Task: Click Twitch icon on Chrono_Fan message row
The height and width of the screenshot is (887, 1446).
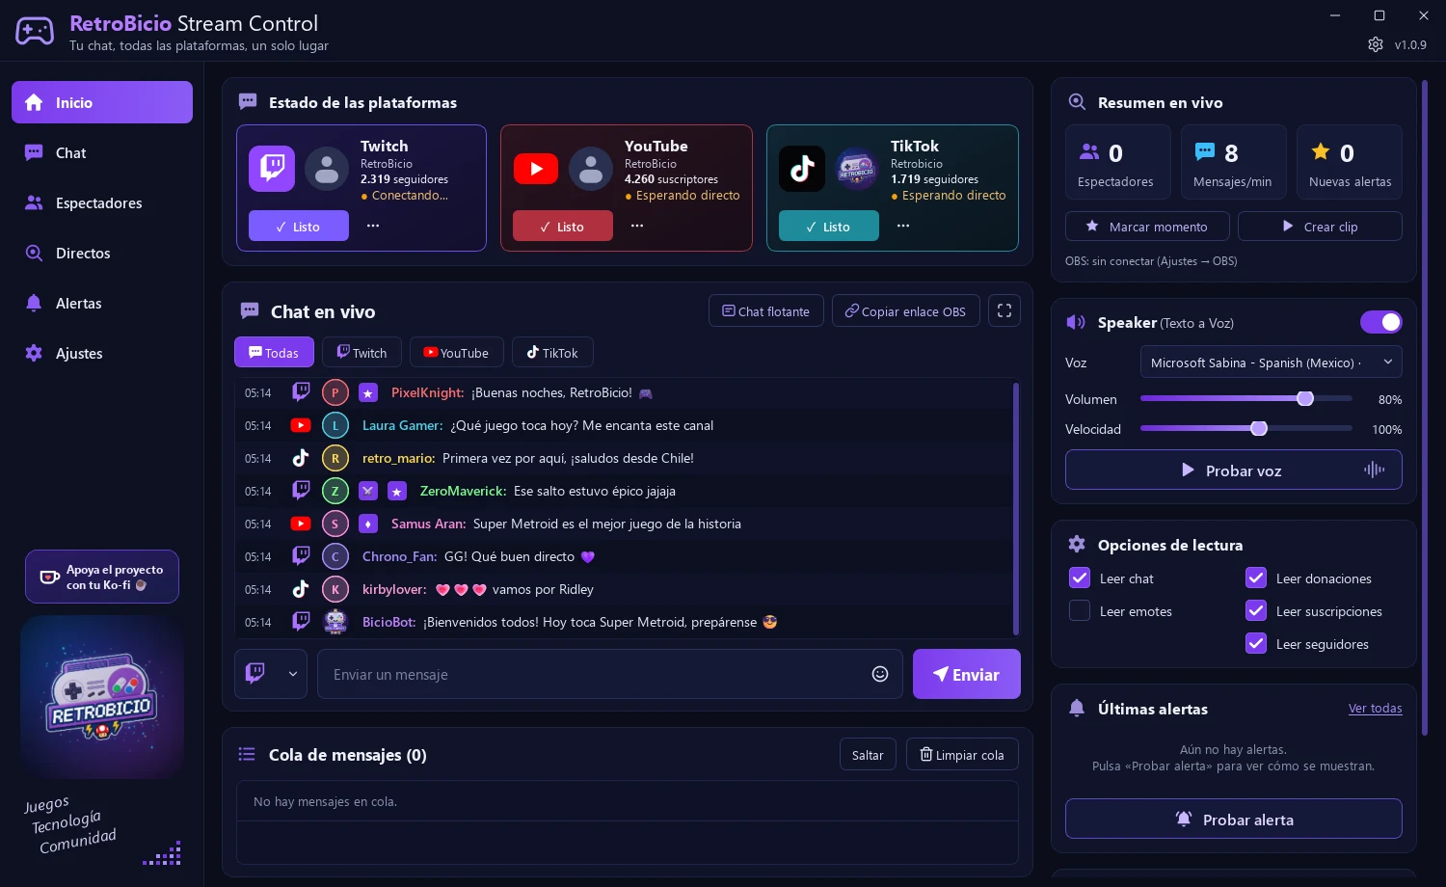Action: coord(301,556)
